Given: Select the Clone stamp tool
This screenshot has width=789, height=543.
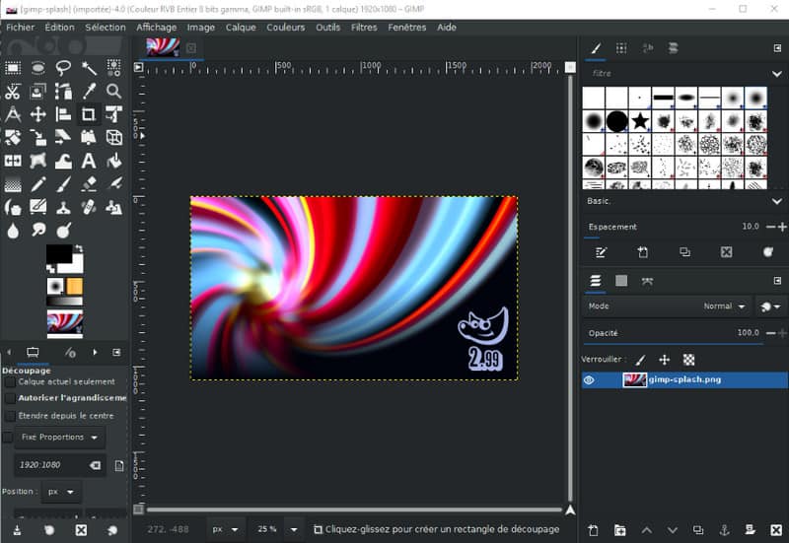Looking at the screenshot, I should (63, 207).
